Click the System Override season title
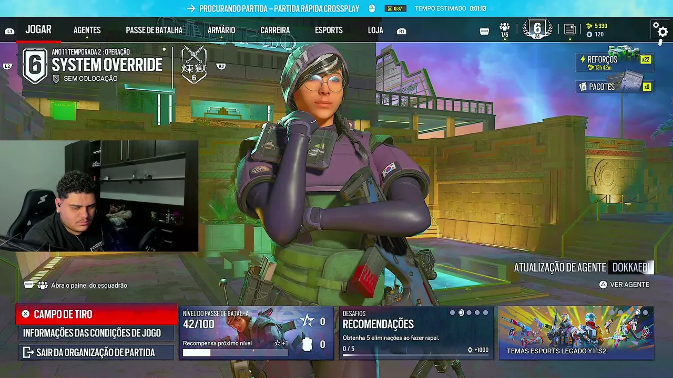 [x=107, y=65]
